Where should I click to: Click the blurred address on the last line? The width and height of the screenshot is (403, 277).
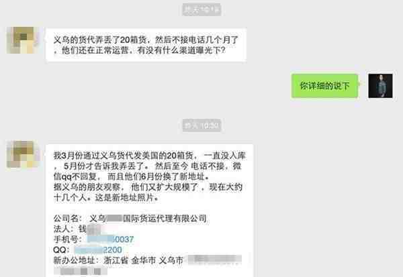[x=81, y=271]
